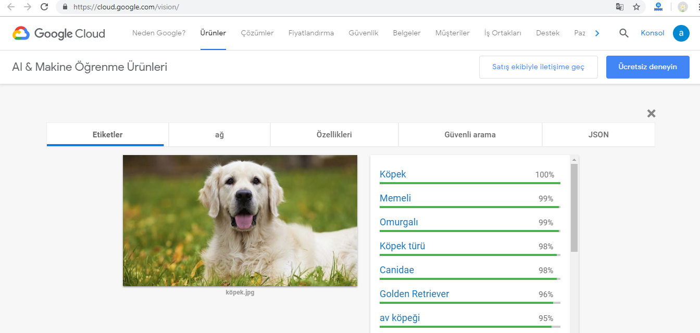Open the Destek nav item
Screen dimensions: 700x333
coord(548,33)
